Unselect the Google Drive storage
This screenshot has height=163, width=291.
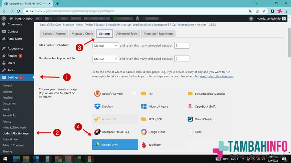[x=115, y=145]
